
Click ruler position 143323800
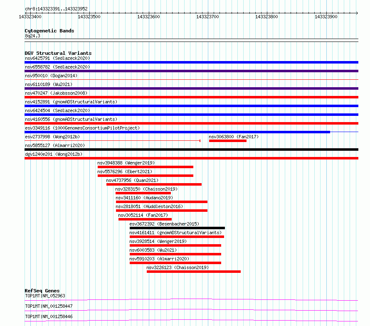[x=266, y=17]
